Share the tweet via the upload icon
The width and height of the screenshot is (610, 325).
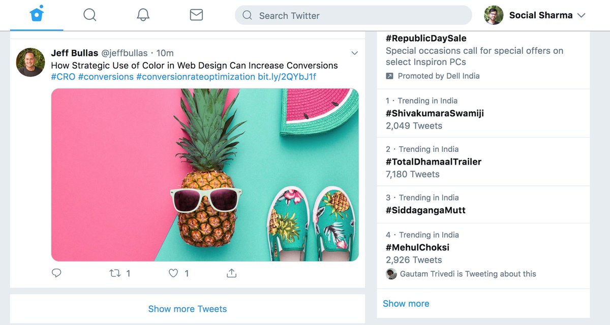(231, 273)
